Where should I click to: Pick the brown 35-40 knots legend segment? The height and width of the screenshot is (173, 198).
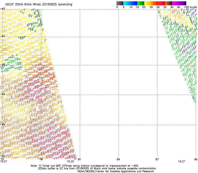(169, 3)
